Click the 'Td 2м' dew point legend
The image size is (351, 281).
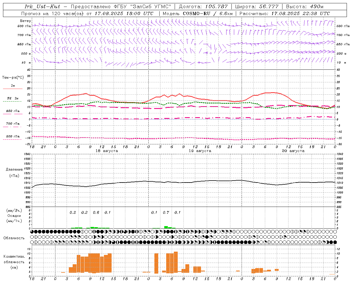click(13, 98)
